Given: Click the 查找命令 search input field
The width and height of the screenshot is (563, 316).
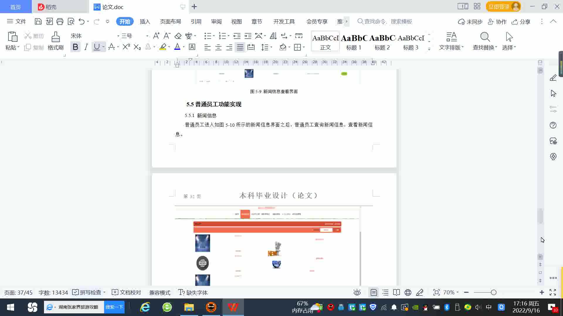Looking at the screenshot, I should (x=388, y=22).
